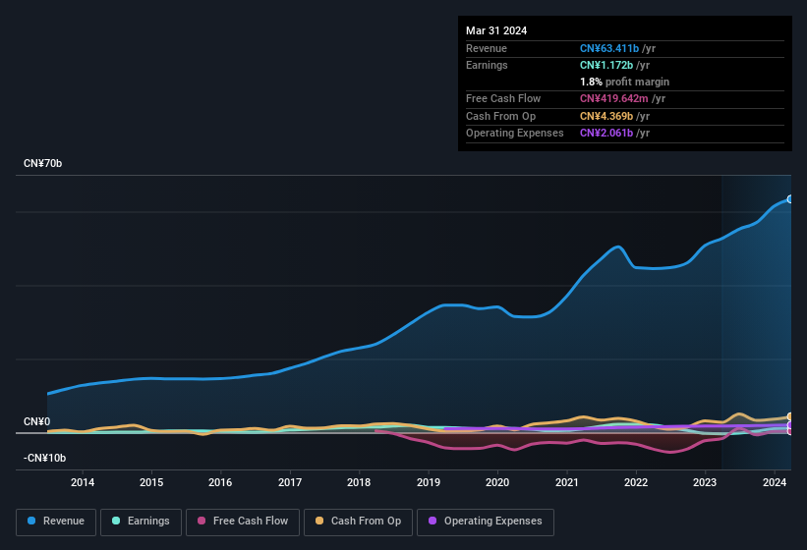Toggle the Earnings series in the legend
The image size is (807, 550).
pyautogui.click(x=141, y=522)
